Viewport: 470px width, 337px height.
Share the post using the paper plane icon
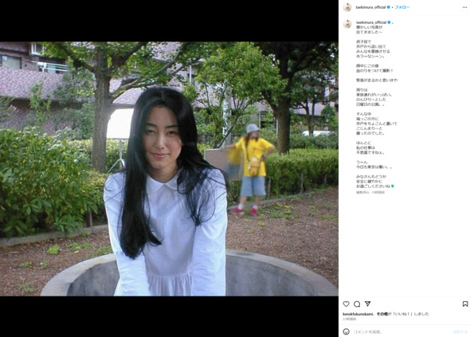[x=367, y=304]
